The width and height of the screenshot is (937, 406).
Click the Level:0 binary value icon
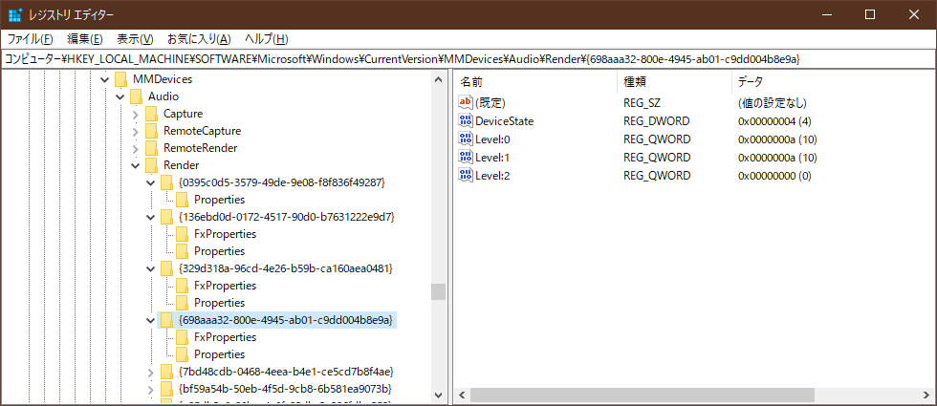(467, 139)
